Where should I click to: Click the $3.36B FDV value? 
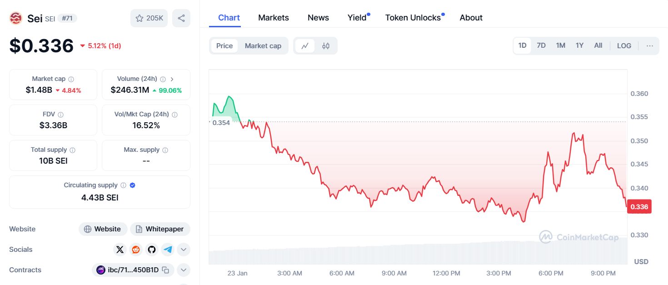[53, 125]
